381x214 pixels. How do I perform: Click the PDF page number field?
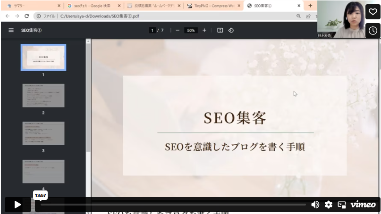click(152, 30)
